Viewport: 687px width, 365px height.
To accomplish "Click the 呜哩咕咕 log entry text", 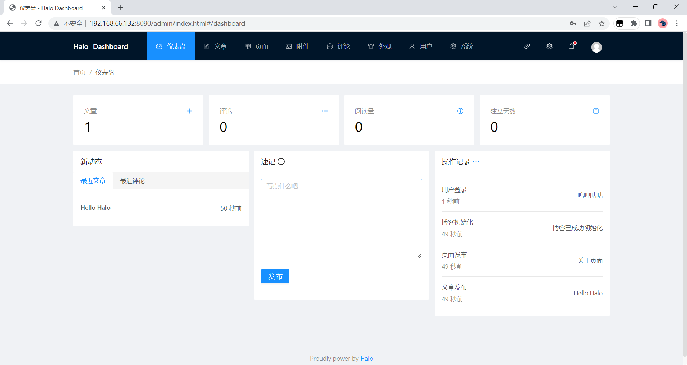I will click(590, 196).
